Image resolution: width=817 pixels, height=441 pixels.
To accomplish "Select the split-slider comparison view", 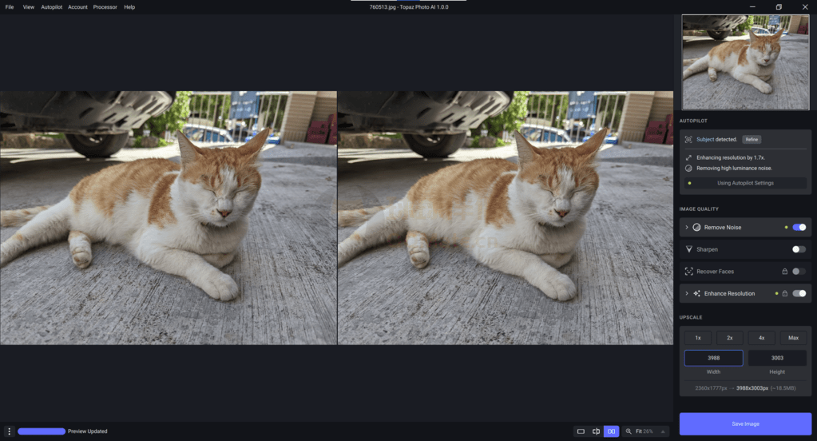I will pyautogui.click(x=596, y=431).
